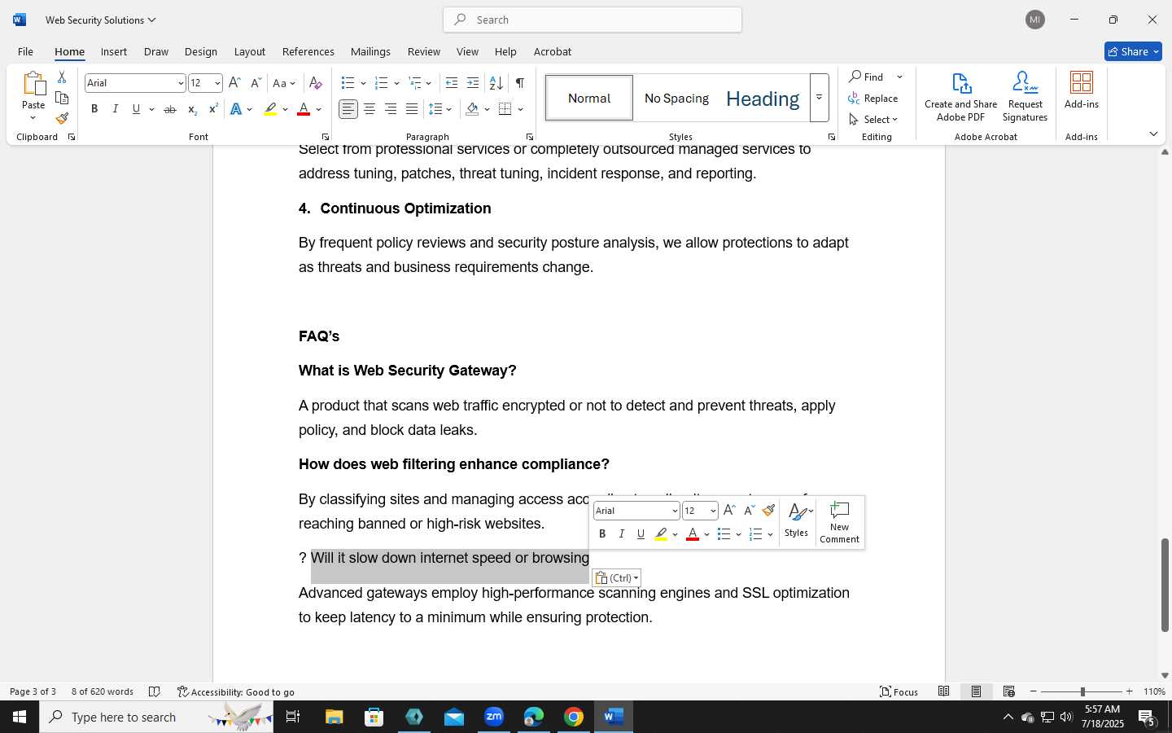This screenshot has width=1172, height=733.
Task: Apply strikethrough formatting
Action: [170, 109]
